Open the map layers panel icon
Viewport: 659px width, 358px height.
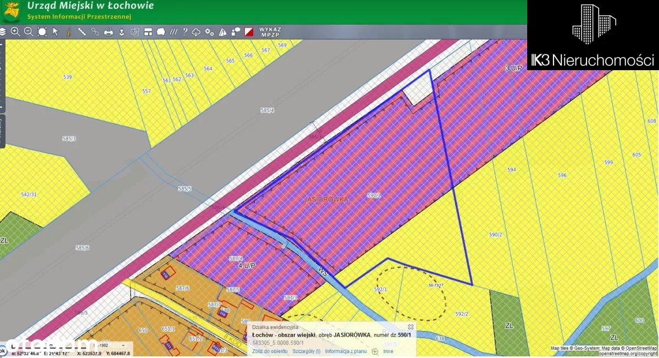3,32
